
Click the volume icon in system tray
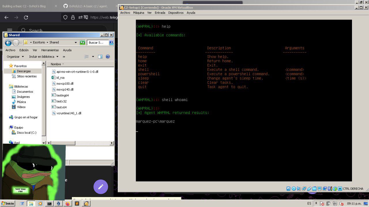tap(342, 204)
